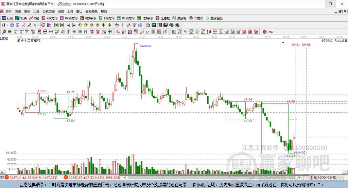This screenshot has height=188, width=348.
Task: Select the hand pan tool
Action: (x=117, y=25)
